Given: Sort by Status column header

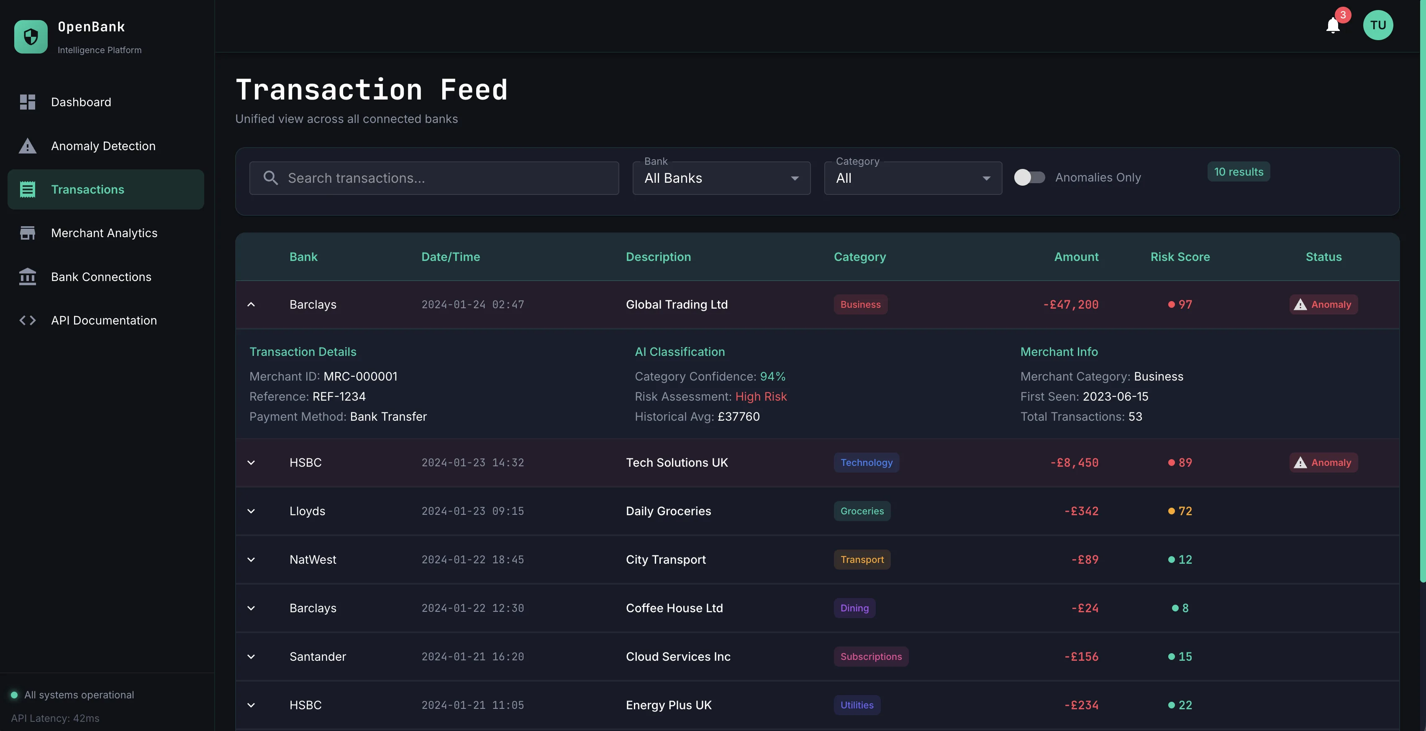Looking at the screenshot, I should (1323, 257).
